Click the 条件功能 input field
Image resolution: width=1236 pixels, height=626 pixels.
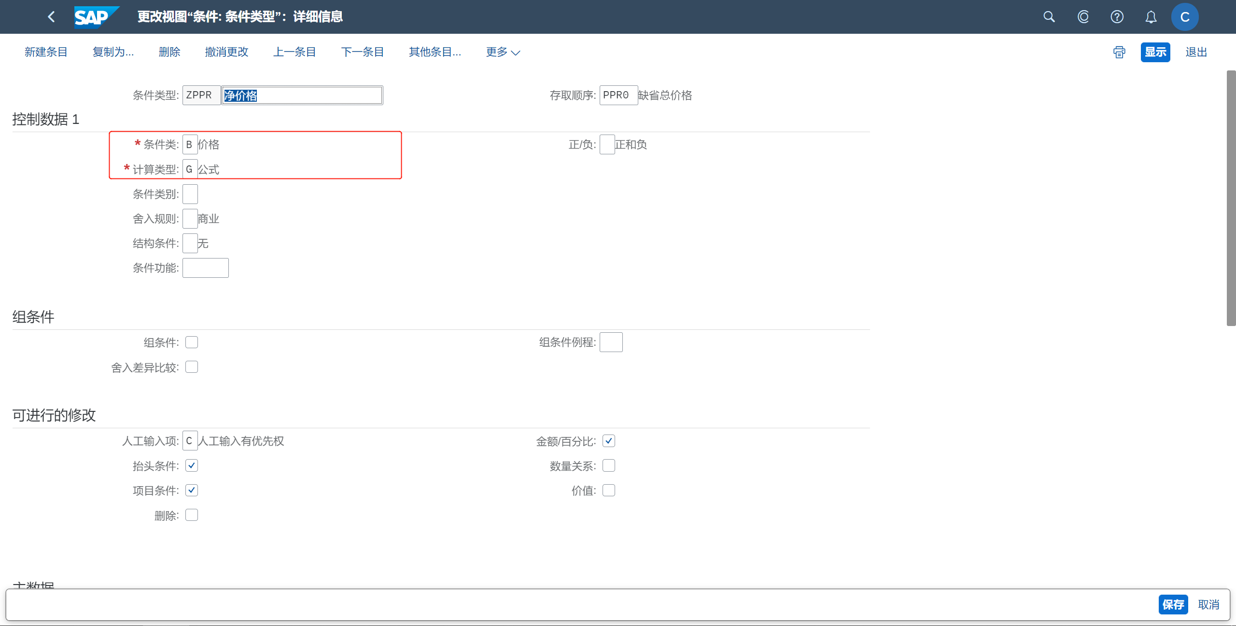pos(205,268)
